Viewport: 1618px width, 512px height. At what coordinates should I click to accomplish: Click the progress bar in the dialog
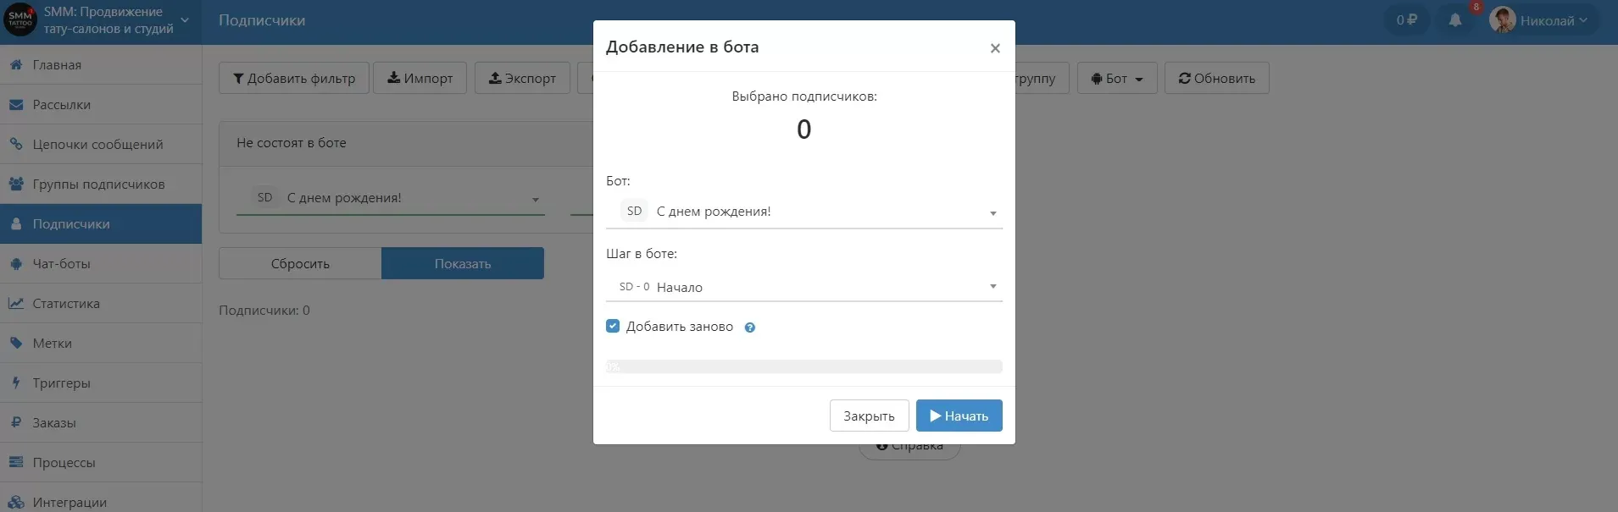[804, 366]
